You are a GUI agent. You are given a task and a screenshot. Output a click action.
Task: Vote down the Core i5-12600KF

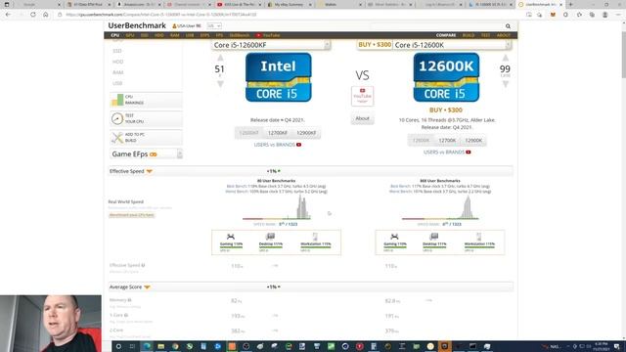[220, 84]
